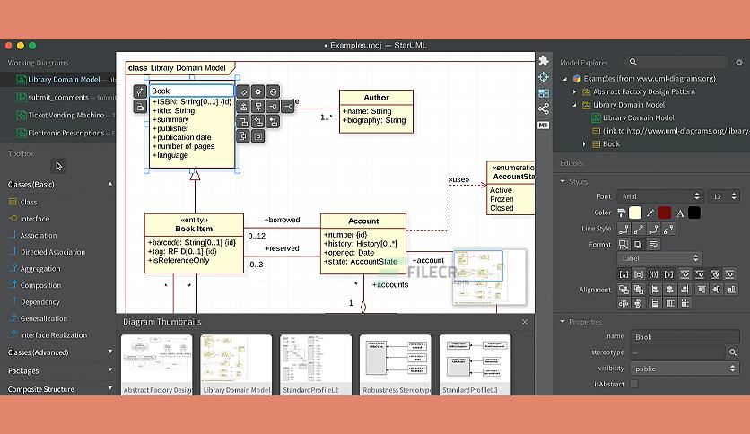Click the quick-edit pencil note icon beside Book
750x434 pixels.
(x=243, y=91)
